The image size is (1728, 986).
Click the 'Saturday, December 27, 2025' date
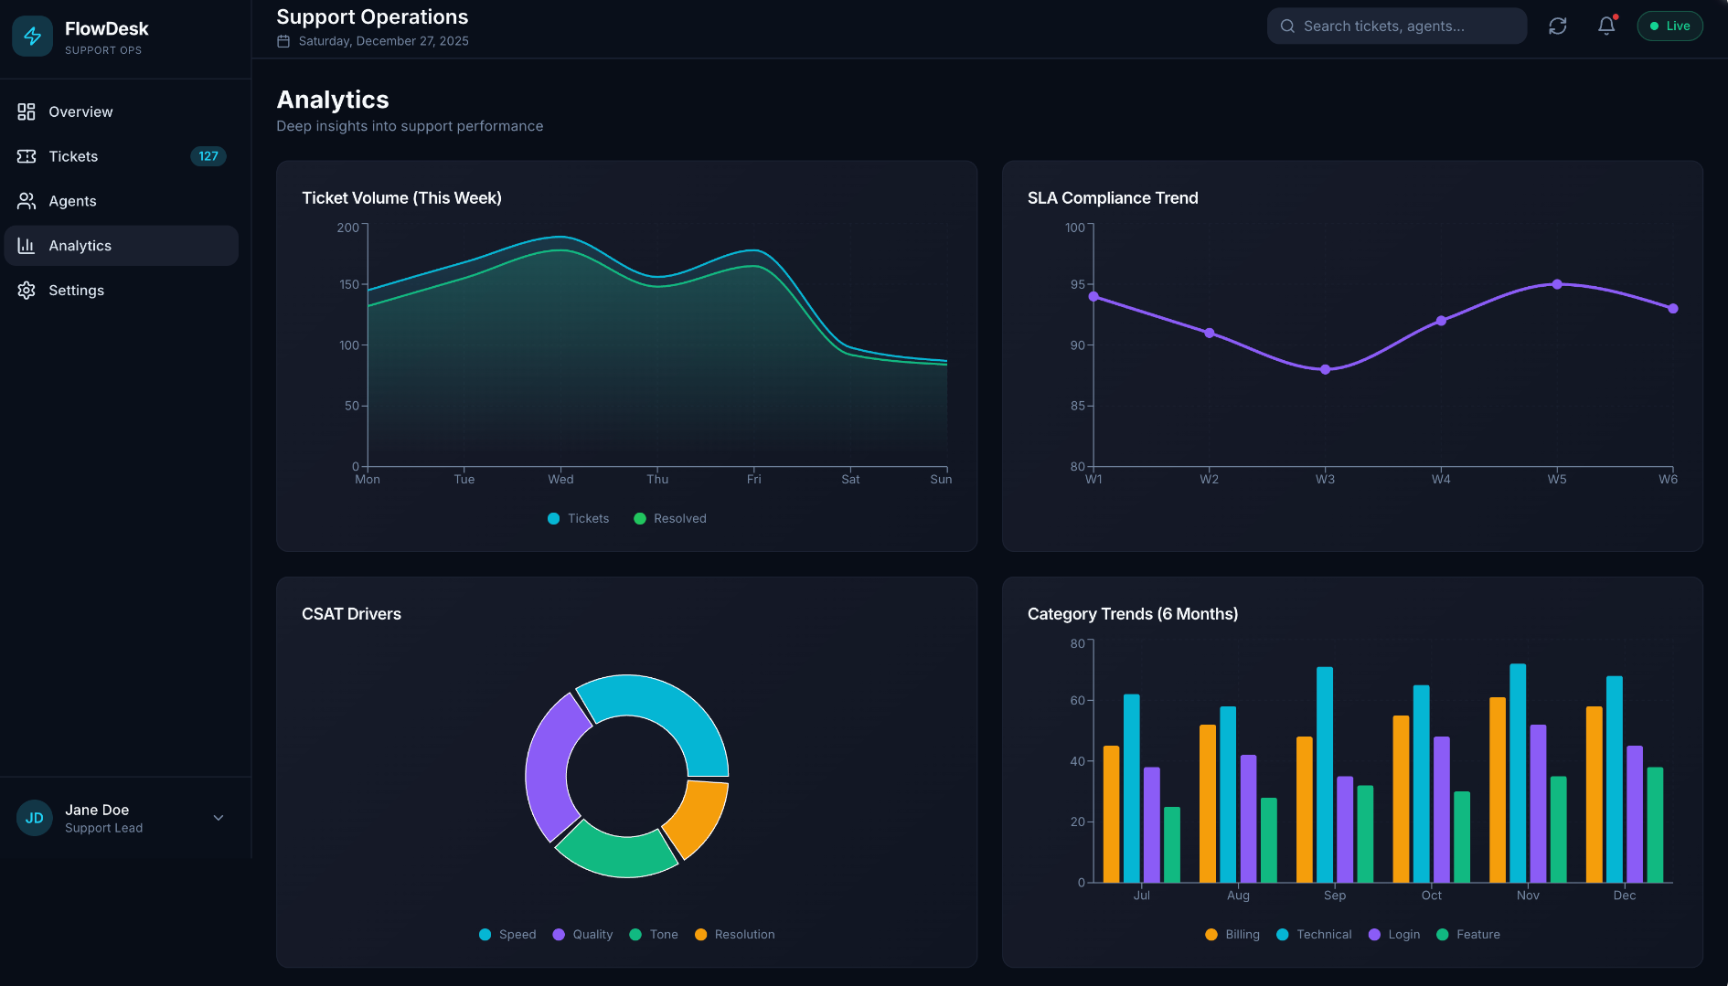383,41
